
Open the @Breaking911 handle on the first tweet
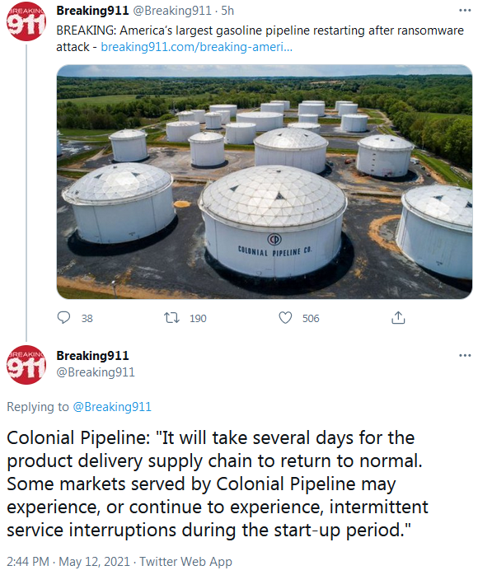[x=172, y=11]
